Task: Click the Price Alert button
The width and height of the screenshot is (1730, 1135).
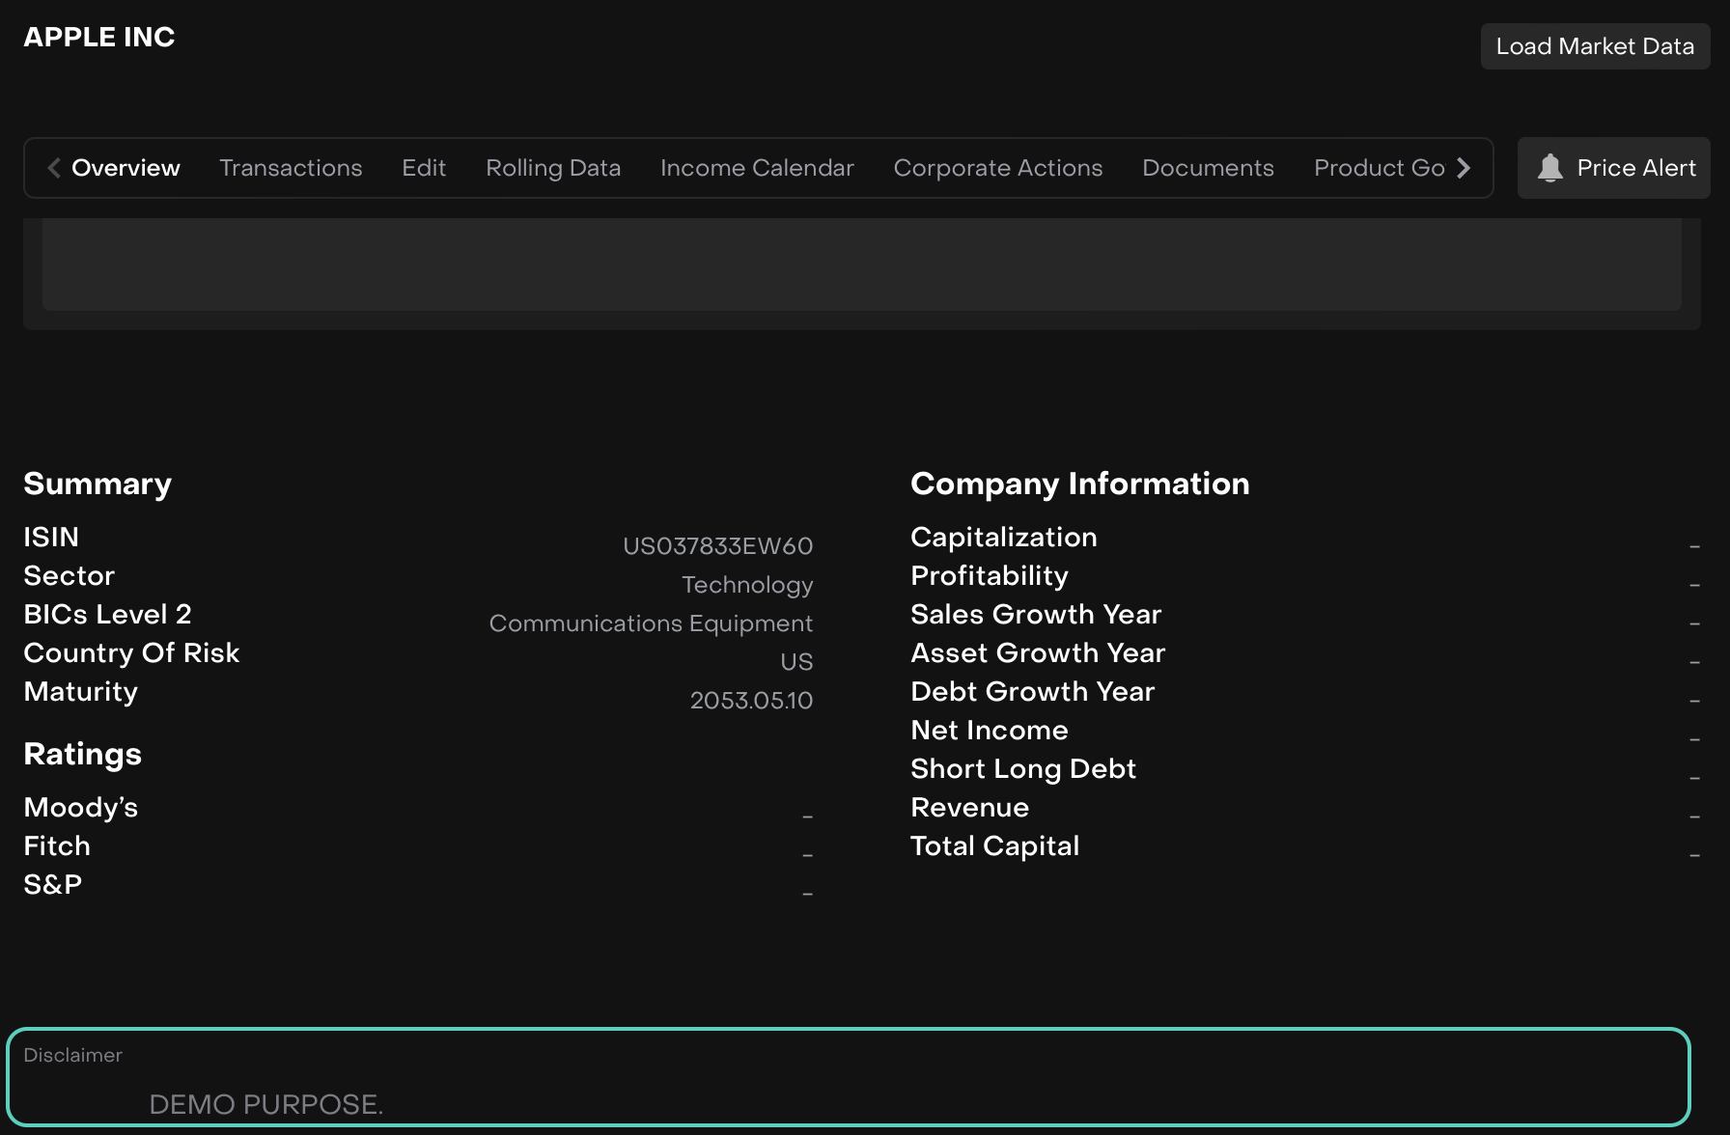Action: click(1635, 168)
